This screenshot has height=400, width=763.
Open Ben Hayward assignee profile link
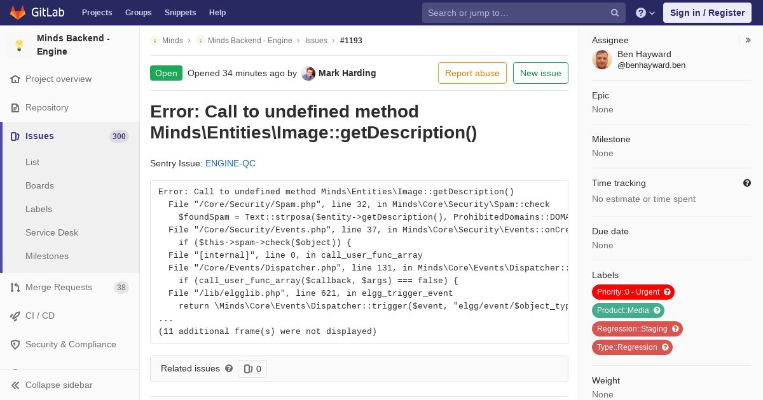coord(644,55)
